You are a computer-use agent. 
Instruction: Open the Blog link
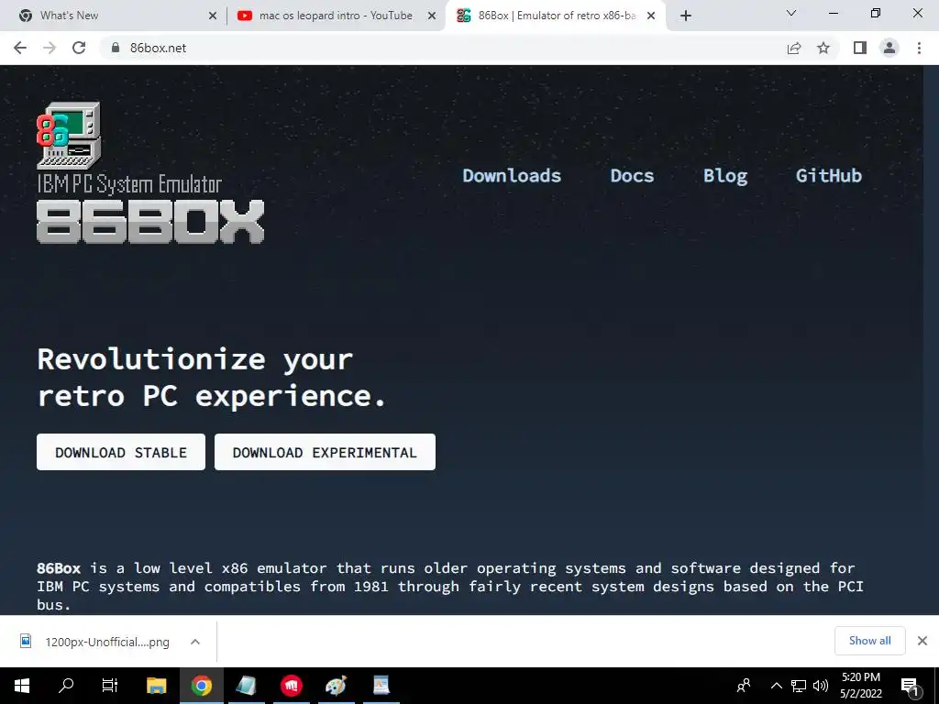click(725, 175)
